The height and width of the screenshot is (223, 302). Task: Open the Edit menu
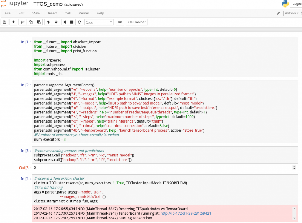[x=21, y=13]
